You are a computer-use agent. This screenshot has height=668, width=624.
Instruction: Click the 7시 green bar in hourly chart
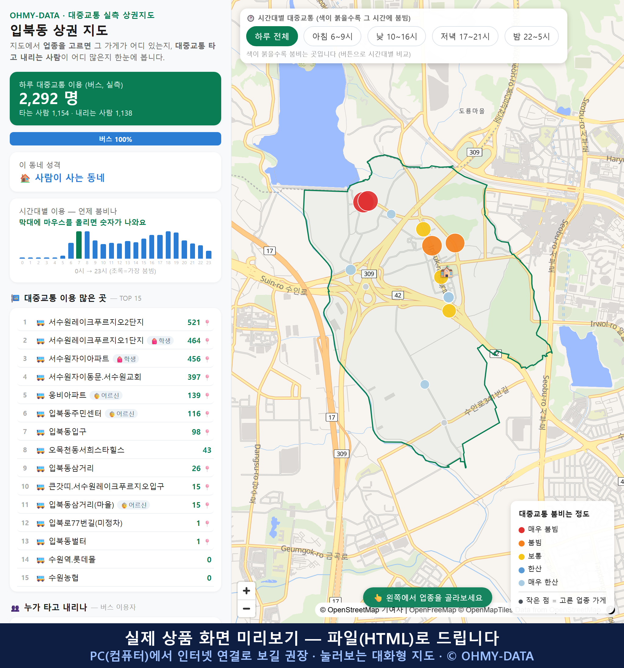79,245
